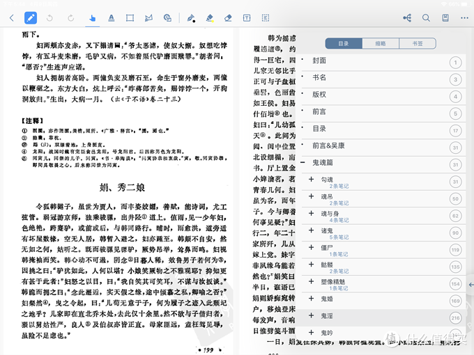This screenshot has height=355, width=474.
Task: Switch to the 书签 bookmarks tab
Action: 418,43
